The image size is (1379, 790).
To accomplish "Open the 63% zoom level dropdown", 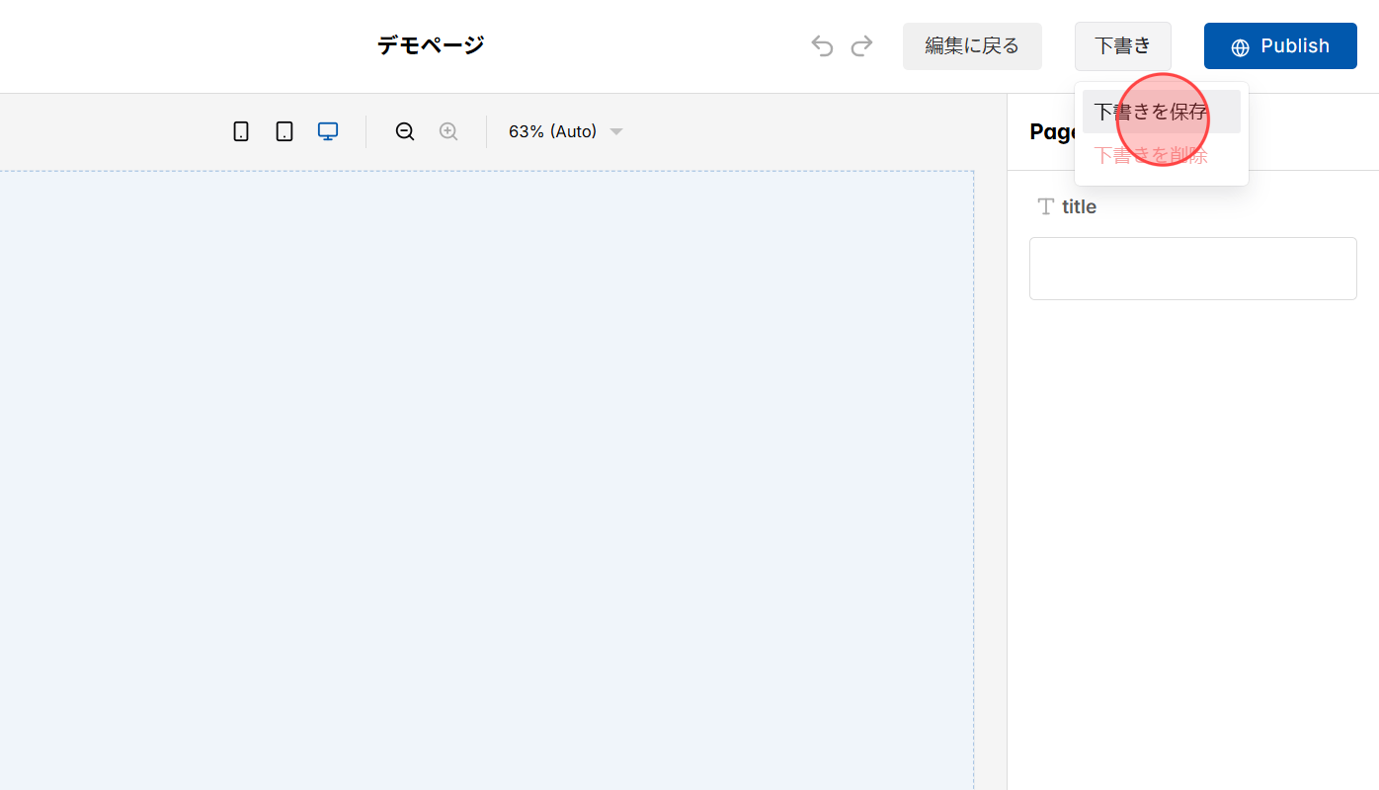I will pos(553,130).
